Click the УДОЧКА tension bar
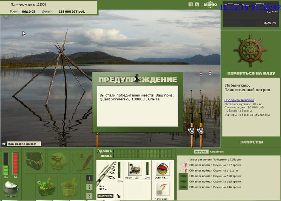Image resolution: width=281 pixels, height=201 pixels. click(x=143, y=152)
